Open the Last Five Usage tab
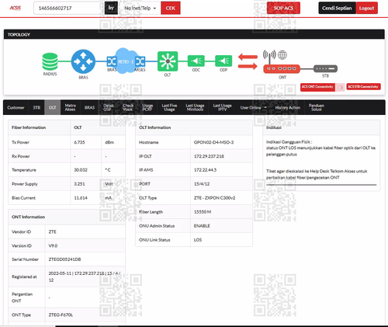Screen dimensions: 388x327 pos(169,107)
